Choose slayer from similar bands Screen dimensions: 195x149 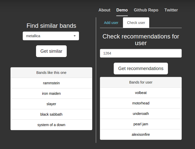(x=51, y=104)
